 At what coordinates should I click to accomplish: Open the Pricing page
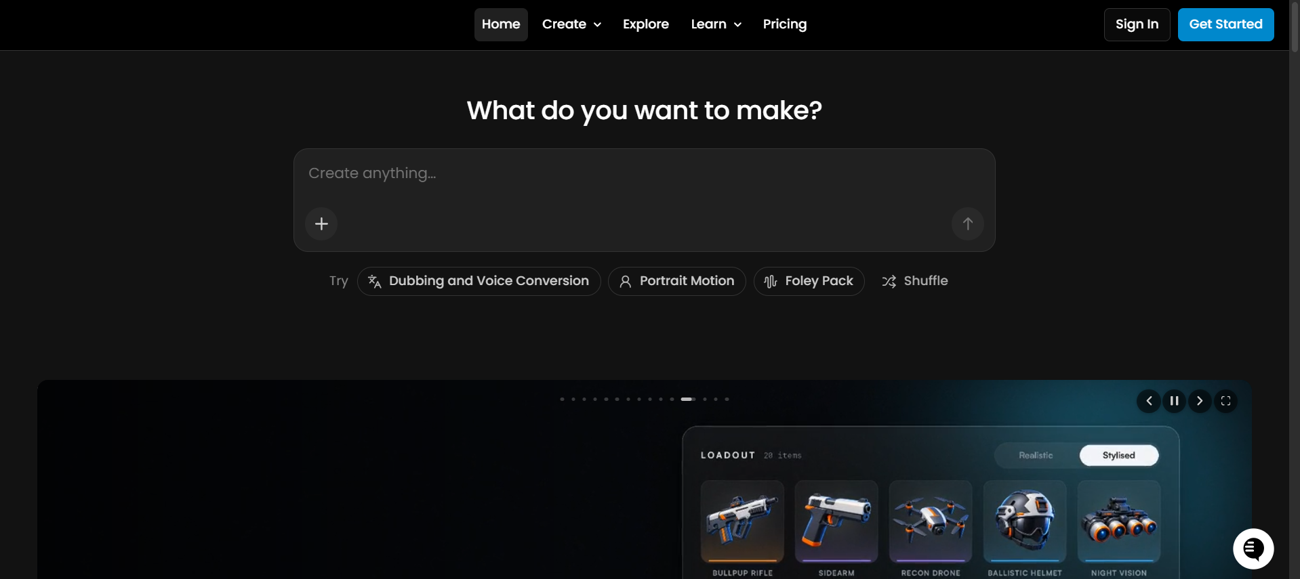pos(785,24)
